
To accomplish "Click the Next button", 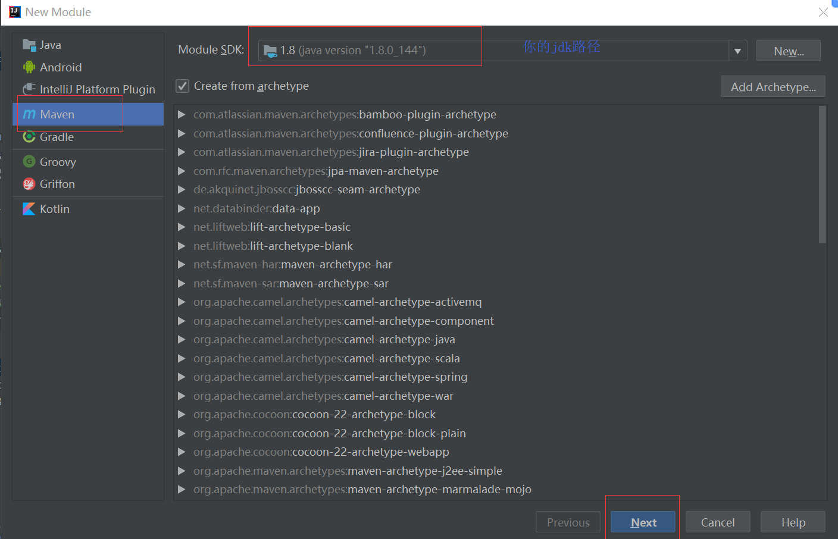I will tap(643, 522).
